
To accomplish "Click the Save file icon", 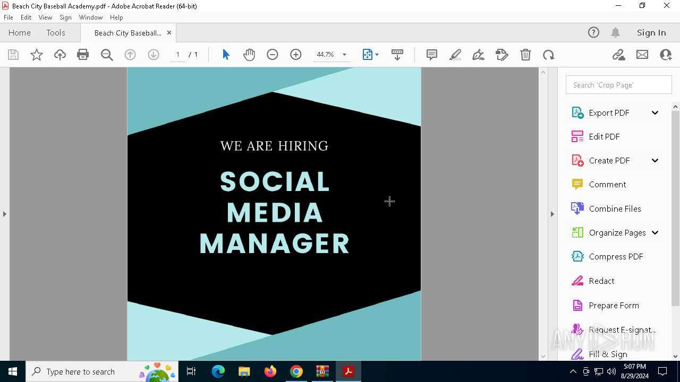I will point(13,55).
